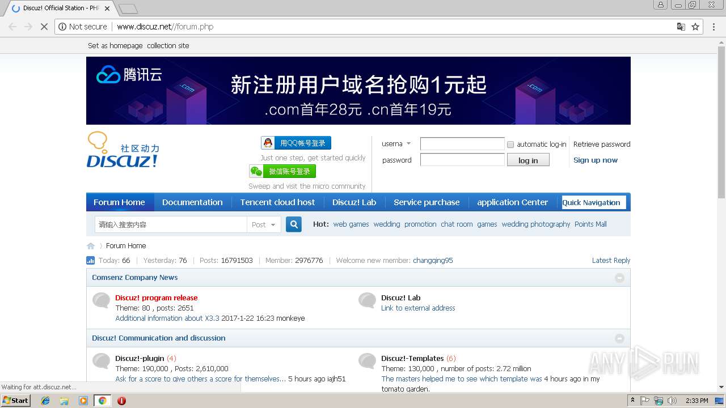
Task: Go to the forum home house icon
Action: (91, 246)
